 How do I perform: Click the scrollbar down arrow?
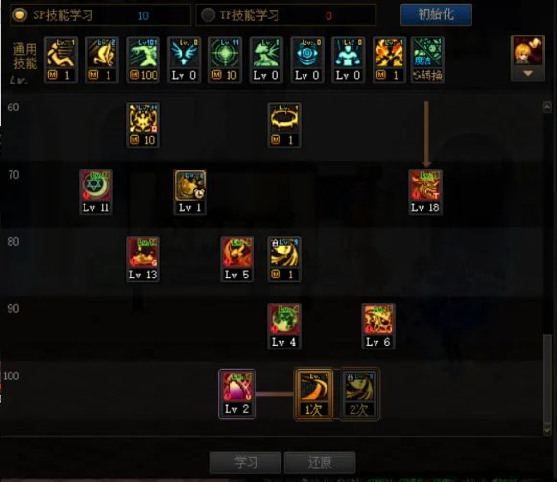coord(547,430)
